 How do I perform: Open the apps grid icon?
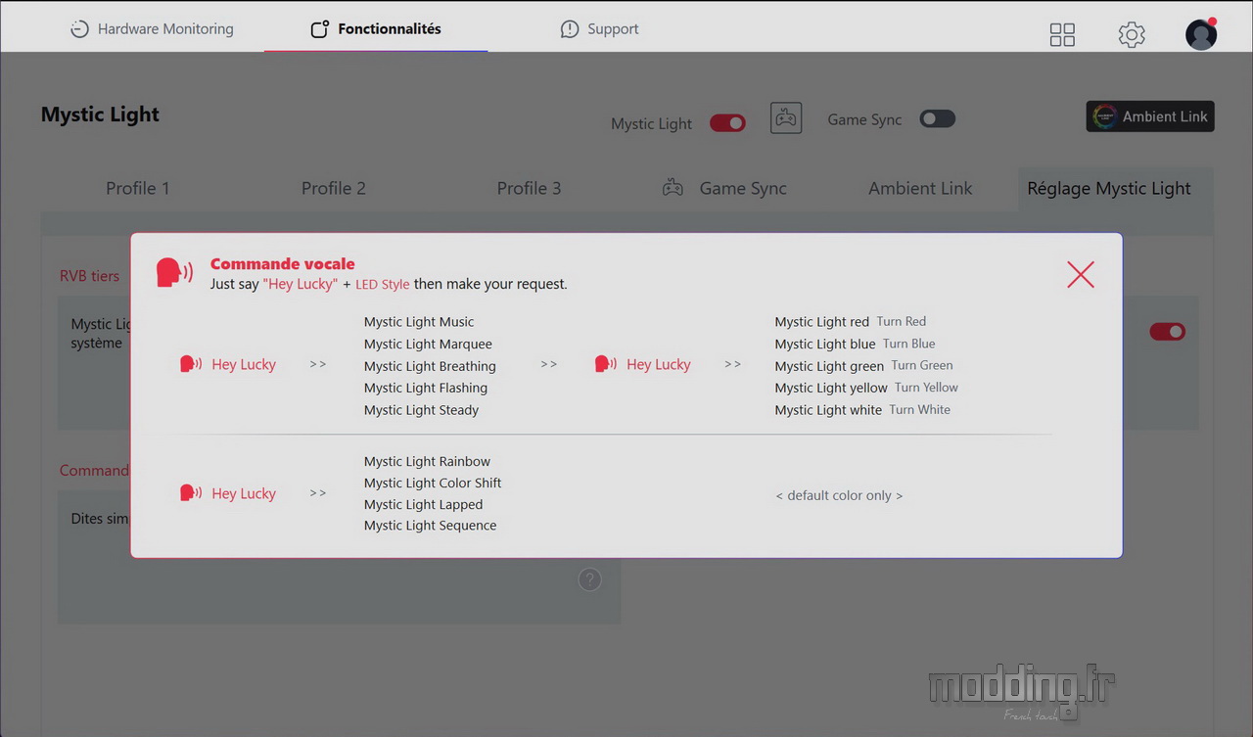point(1062,35)
